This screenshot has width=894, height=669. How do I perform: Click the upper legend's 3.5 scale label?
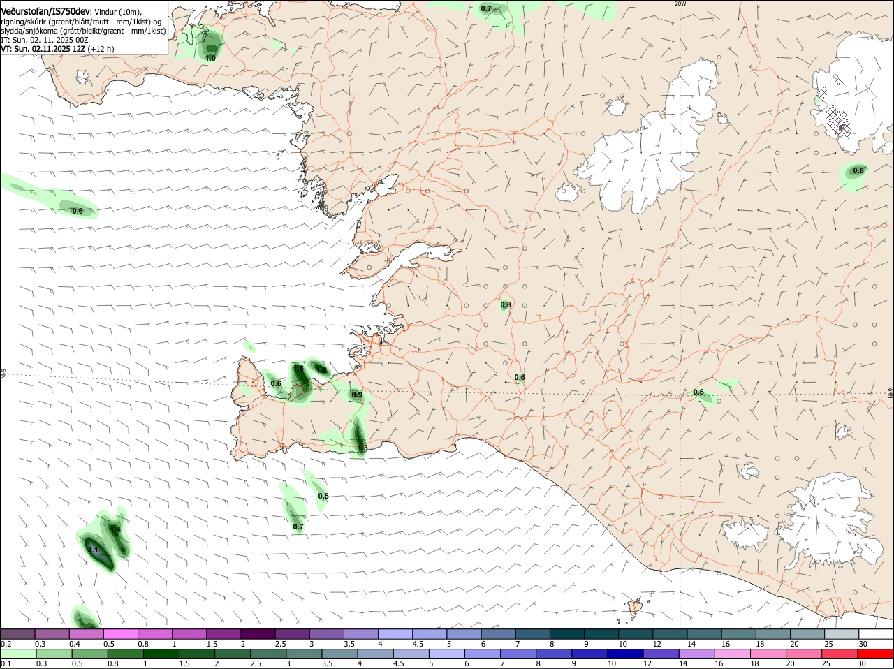[349, 644]
